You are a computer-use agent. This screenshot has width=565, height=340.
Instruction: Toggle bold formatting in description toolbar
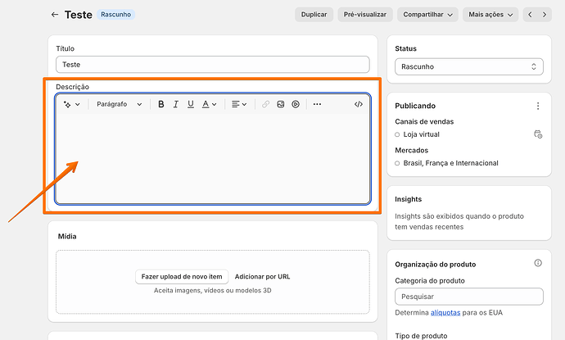click(161, 105)
